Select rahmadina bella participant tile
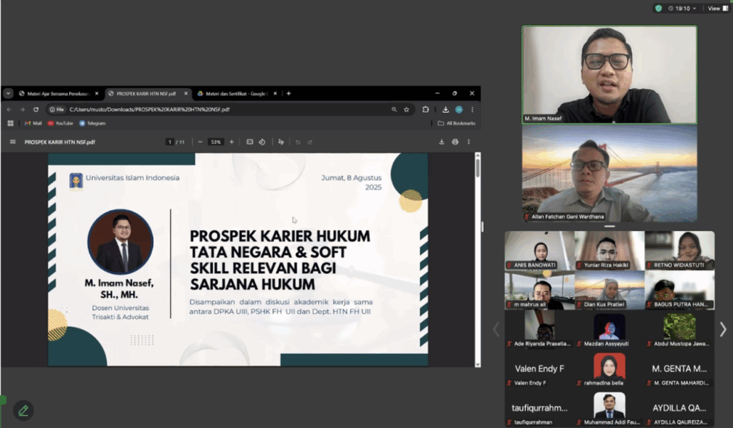Viewport: 733px width, 428px height. (610, 369)
